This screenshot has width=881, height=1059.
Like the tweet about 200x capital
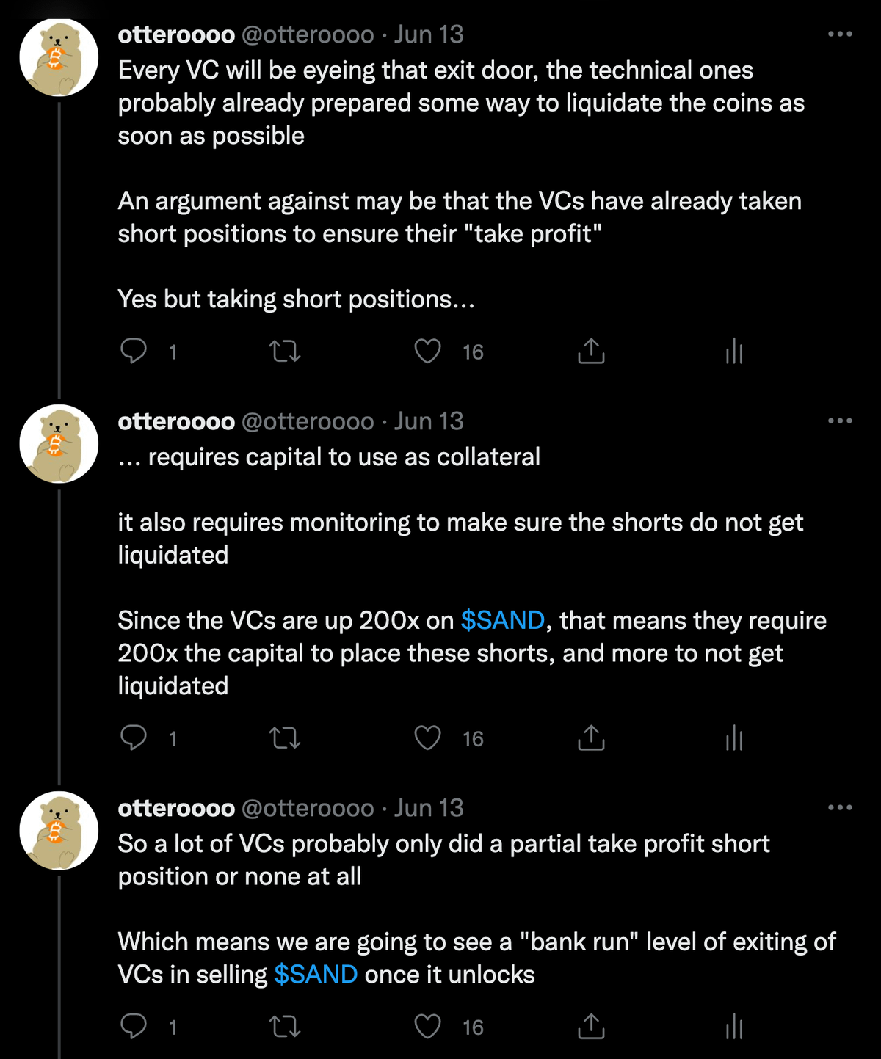428,738
